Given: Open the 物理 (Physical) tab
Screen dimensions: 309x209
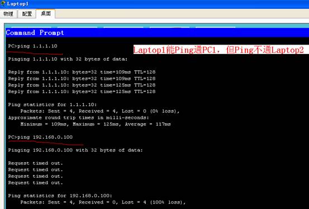Looking at the screenshot, I should pos(8,14).
